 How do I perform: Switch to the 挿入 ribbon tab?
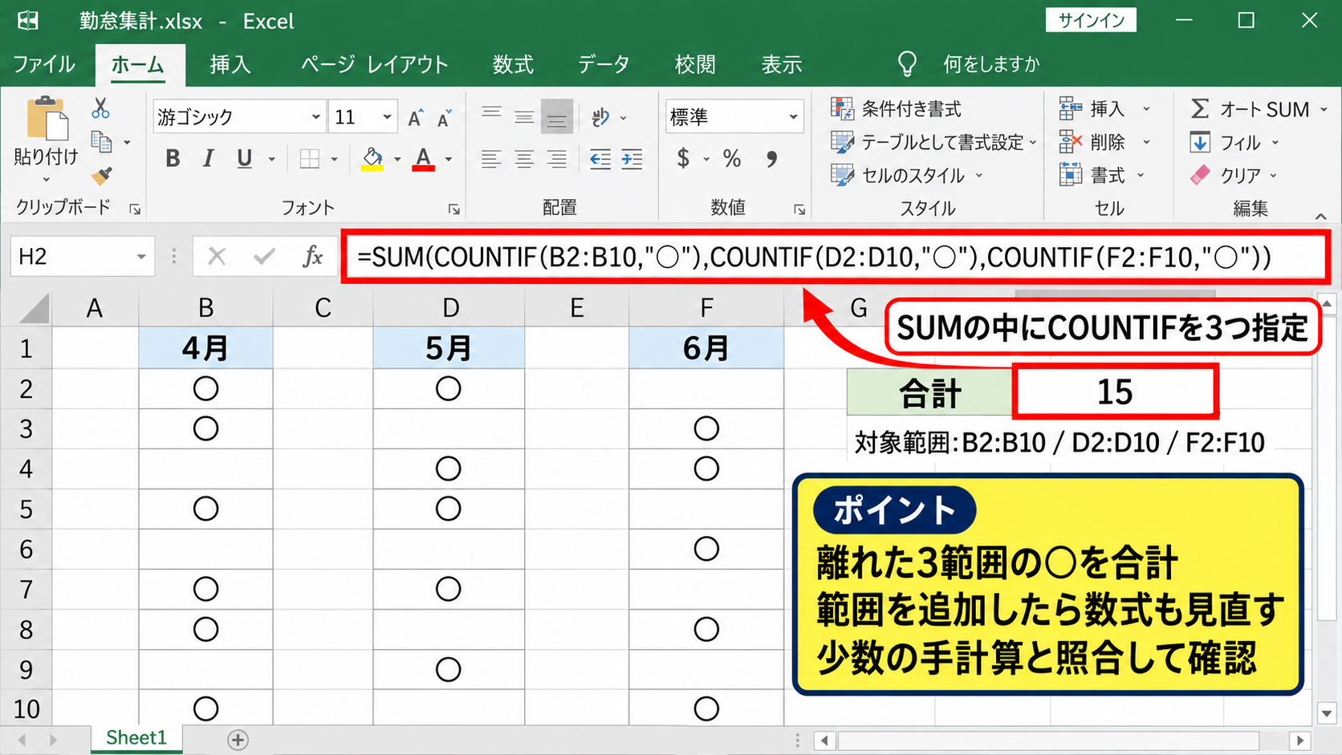click(230, 64)
